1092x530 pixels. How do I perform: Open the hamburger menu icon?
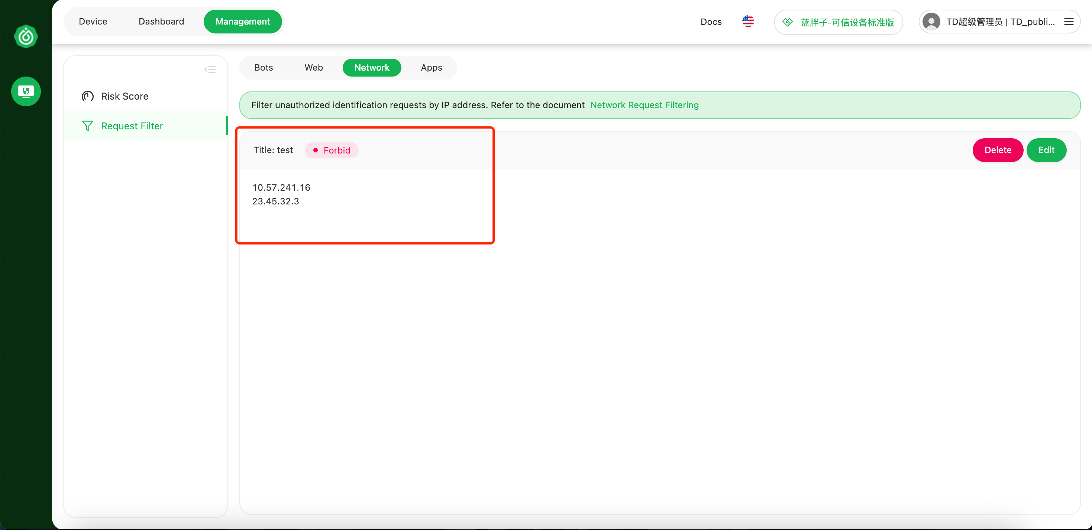point(1069,22)
